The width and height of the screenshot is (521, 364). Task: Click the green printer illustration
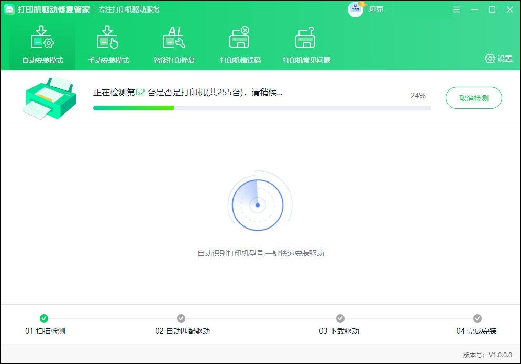pos(49,98)
